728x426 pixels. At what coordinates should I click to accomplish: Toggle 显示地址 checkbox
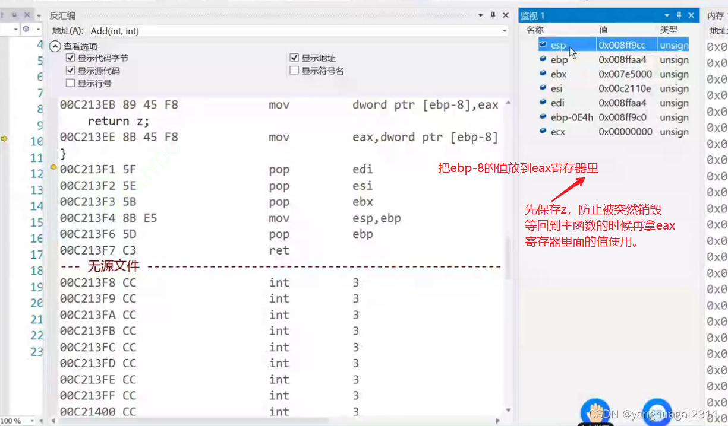pyautogui.click(x=294, y=58)
